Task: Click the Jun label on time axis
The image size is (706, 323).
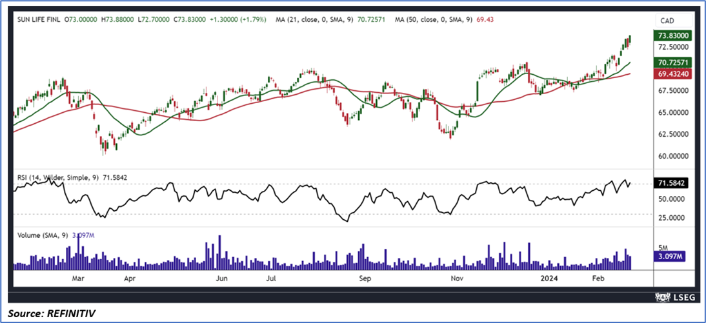Action: [221, 279]
